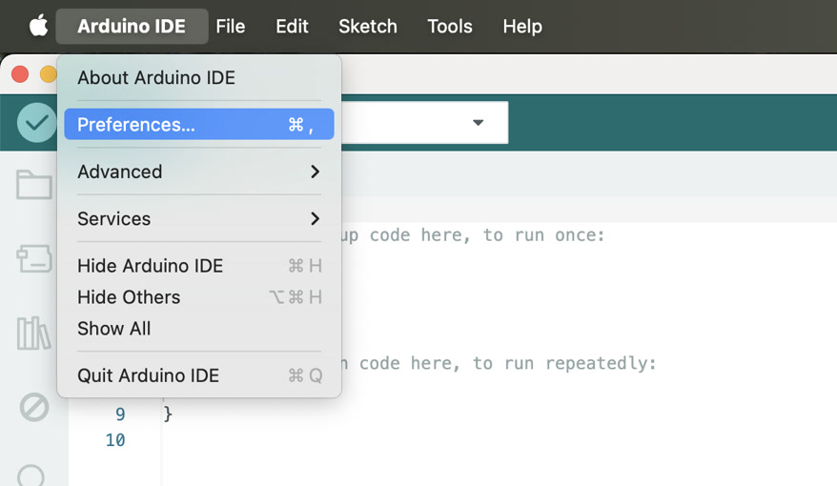Click the red close window button
The height and width of the screenshot is (486, 837).
click(x=20, y=74)
